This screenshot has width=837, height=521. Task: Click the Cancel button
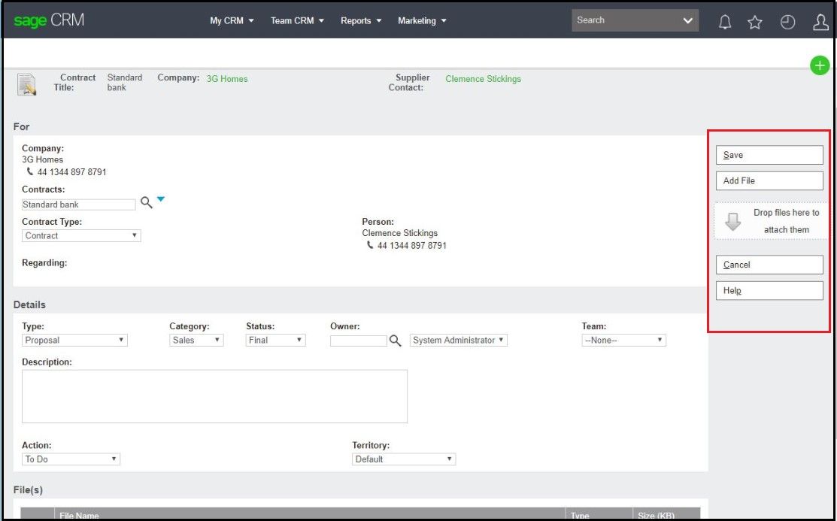769,264
